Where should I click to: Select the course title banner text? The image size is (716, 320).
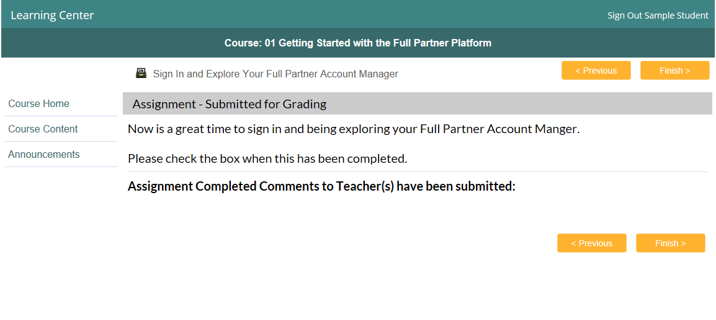[x=358, y=43]
